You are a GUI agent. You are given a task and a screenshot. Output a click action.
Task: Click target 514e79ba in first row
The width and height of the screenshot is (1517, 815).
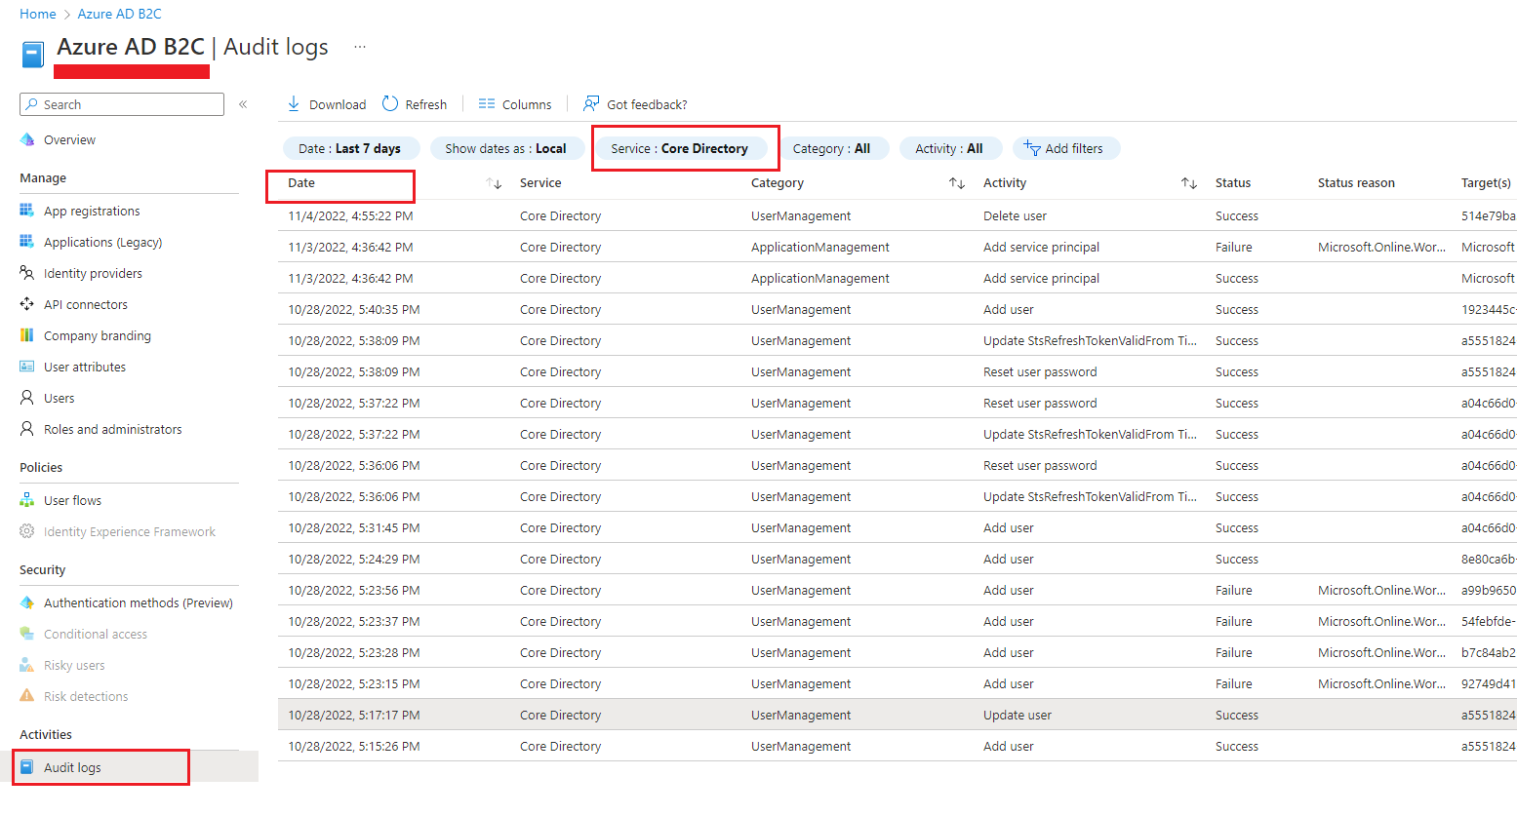(x=1489, y=215)
